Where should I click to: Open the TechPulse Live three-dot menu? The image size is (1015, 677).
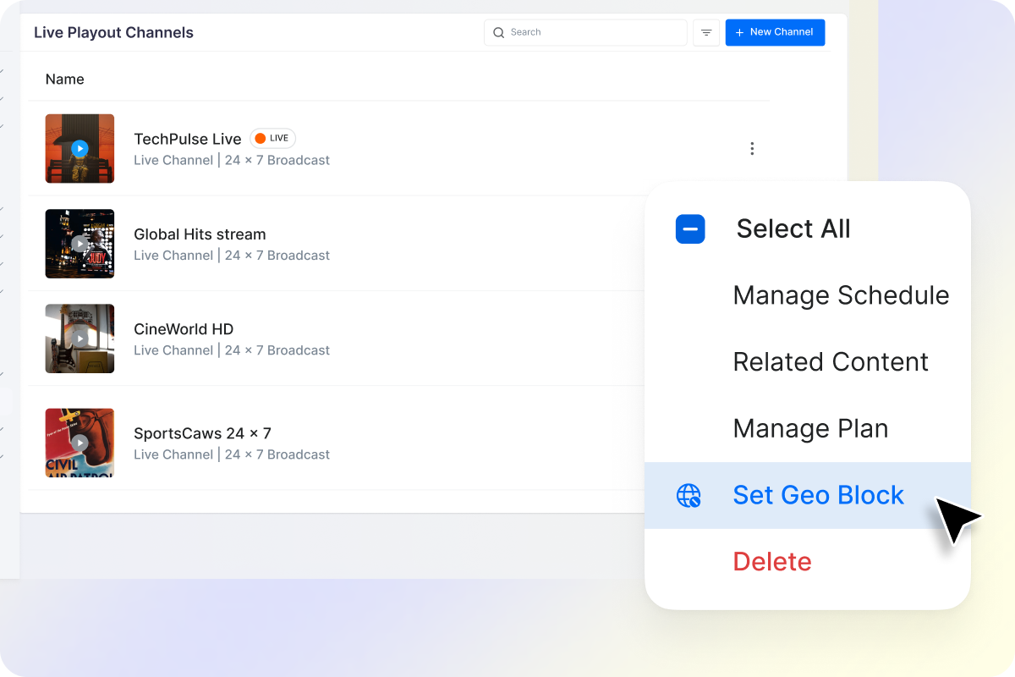tap(752, 149)
